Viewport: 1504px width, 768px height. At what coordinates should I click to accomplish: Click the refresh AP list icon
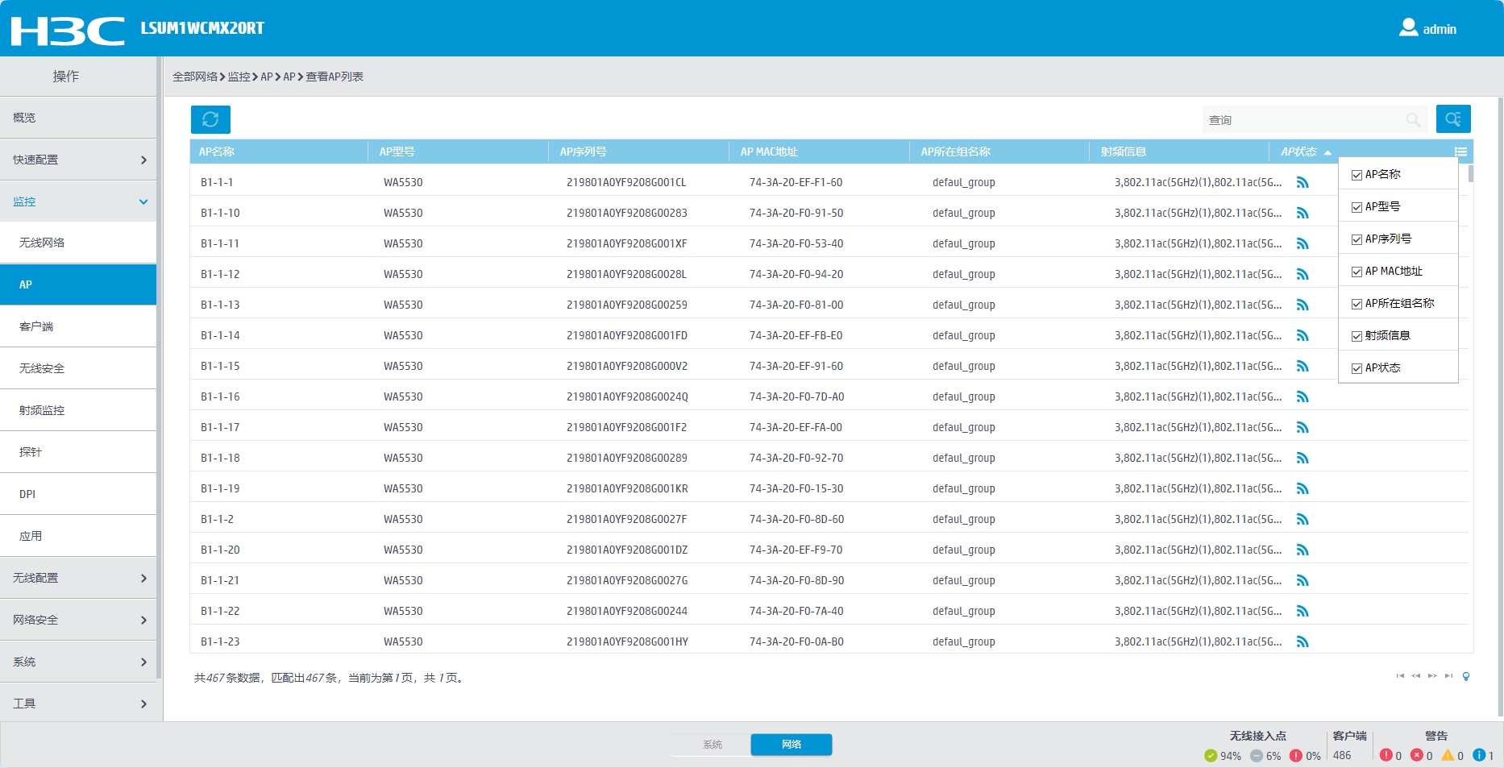(210, 119)
